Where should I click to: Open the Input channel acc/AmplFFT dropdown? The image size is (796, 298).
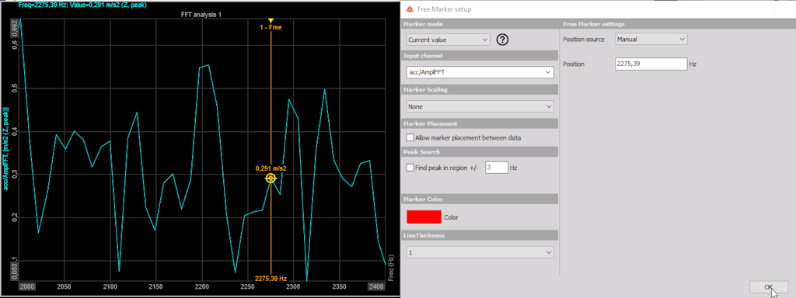coord(480,73)
